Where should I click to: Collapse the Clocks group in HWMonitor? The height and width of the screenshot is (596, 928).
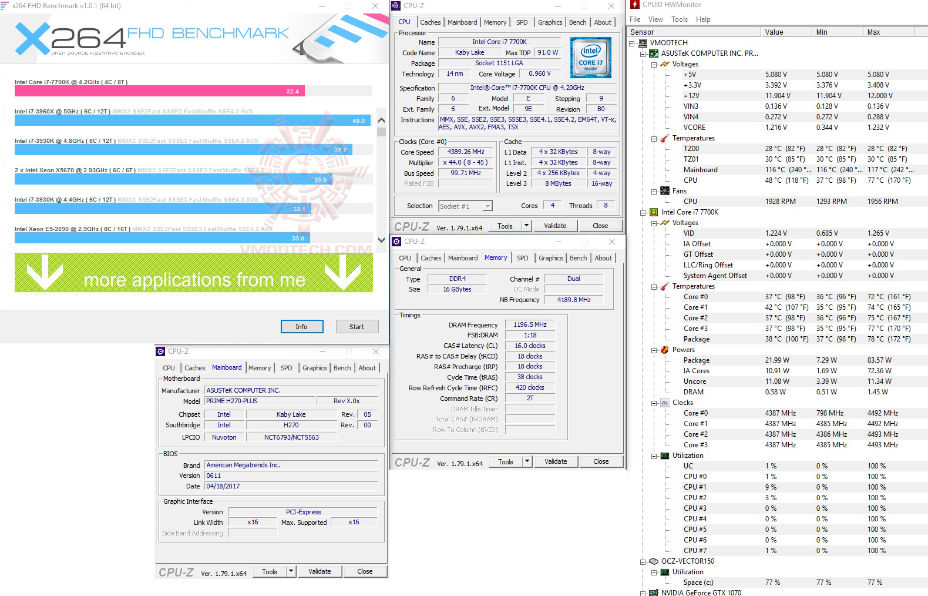pyautogui.click(x=654, y=403)
